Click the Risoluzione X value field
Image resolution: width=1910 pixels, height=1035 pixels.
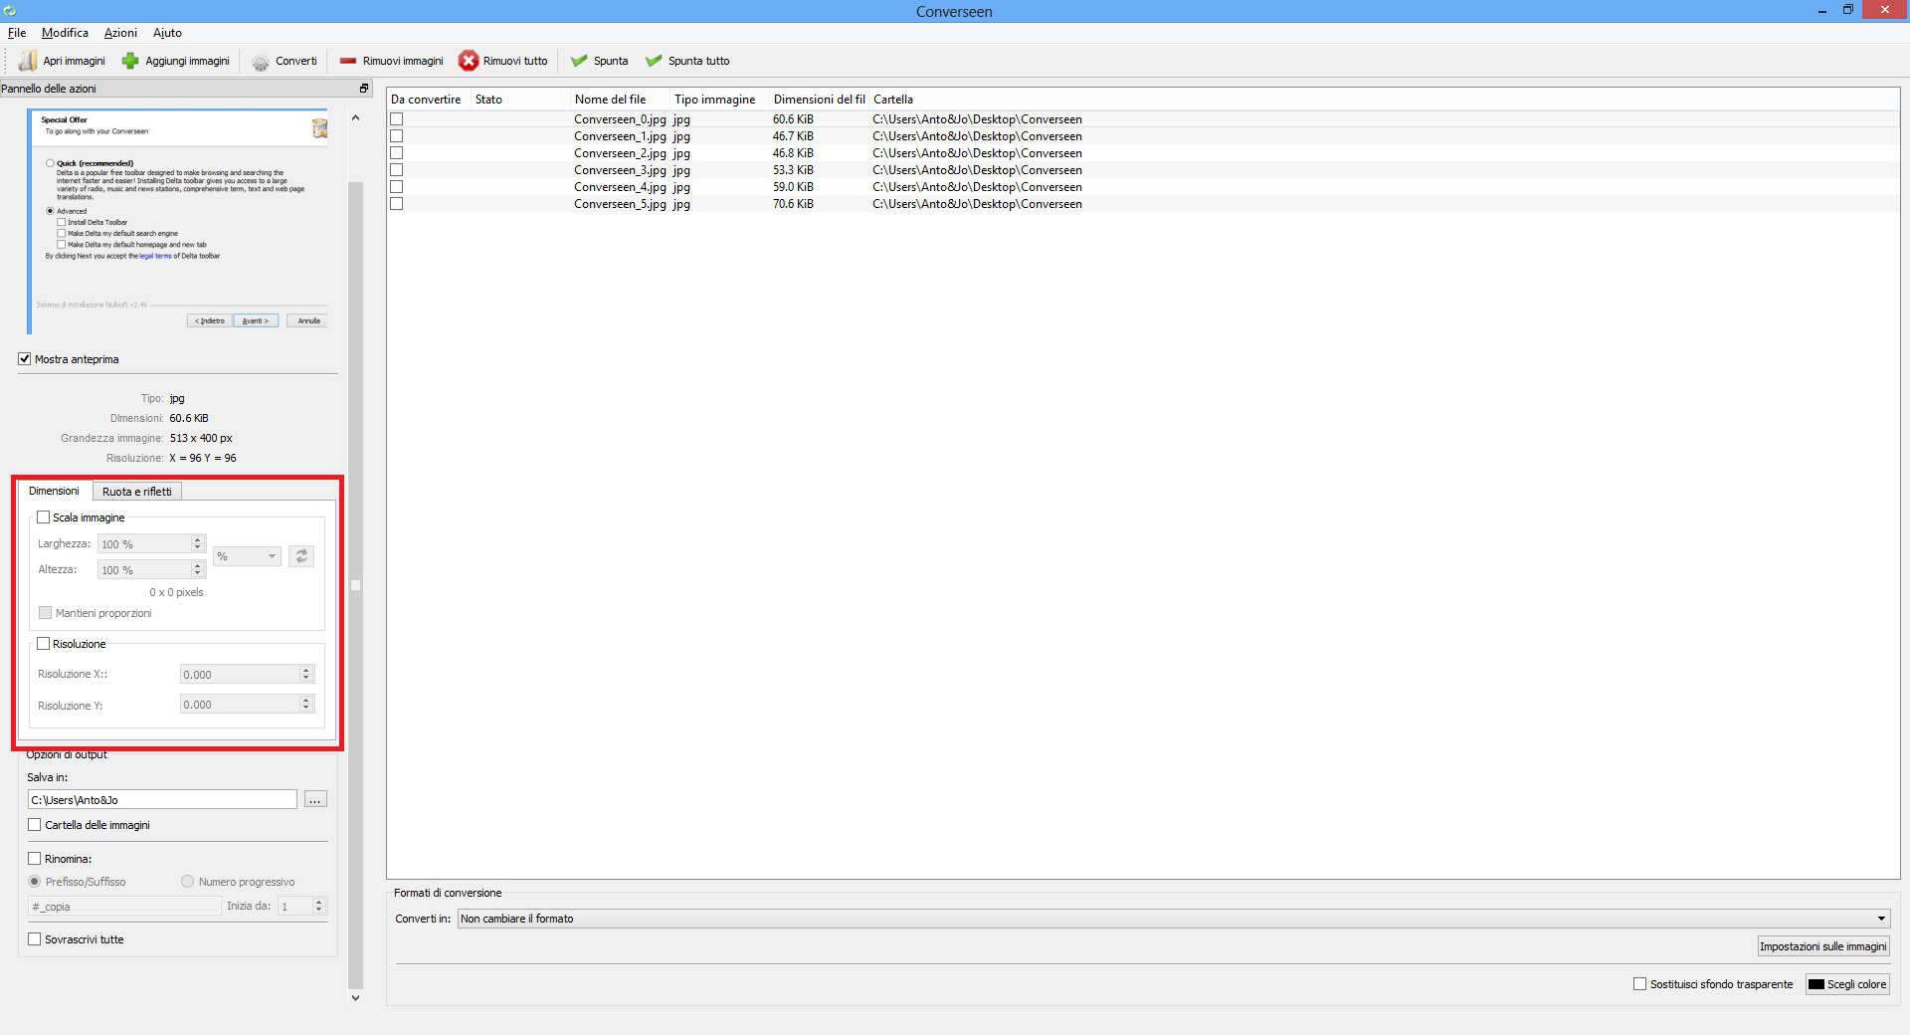[240, 675]
